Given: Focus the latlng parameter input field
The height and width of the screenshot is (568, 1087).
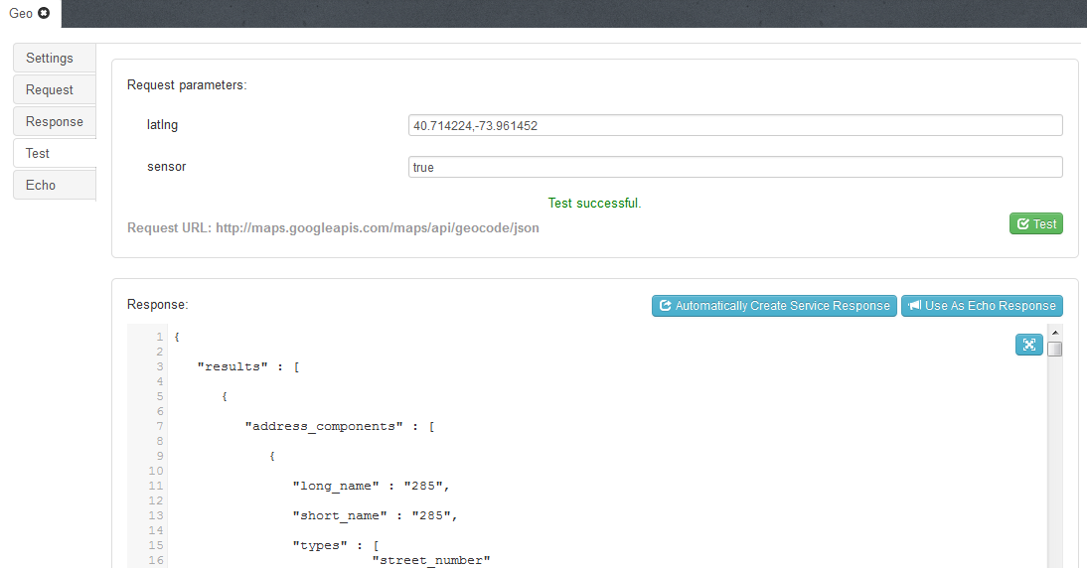Looking at the screenshot, I should pos(735,126).
